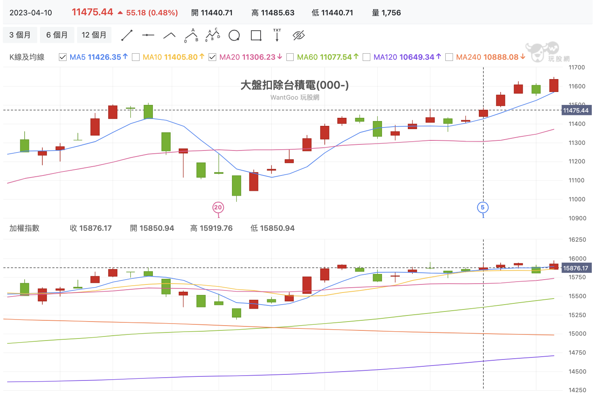Click the open price 開 11440.71
Viewport: 593px width, 397px height.
coord(212,13)
